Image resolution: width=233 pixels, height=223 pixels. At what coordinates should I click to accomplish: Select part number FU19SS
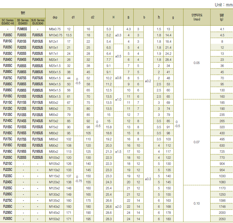click(x=22, y=152)
